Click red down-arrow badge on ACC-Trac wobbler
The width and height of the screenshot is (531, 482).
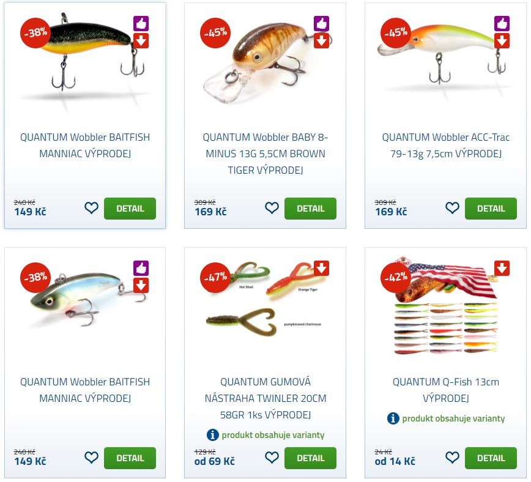tap(502, 40)
